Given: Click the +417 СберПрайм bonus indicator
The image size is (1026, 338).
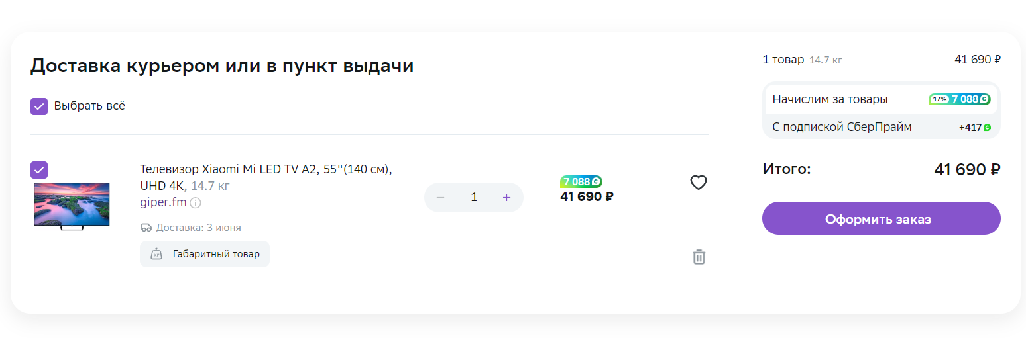Looking at the screenshot, I should [x=974, y=127].
